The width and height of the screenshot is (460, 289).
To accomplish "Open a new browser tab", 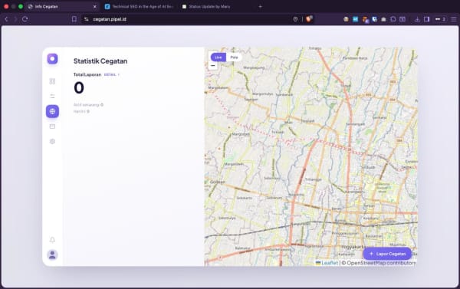I will coord(260,6).
